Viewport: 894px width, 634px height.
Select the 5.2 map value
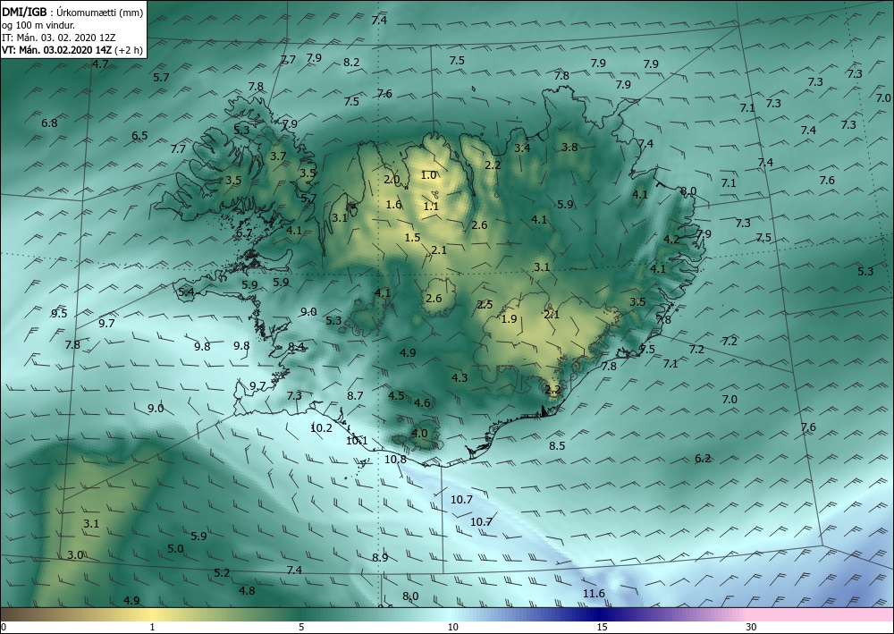[222, 572]
